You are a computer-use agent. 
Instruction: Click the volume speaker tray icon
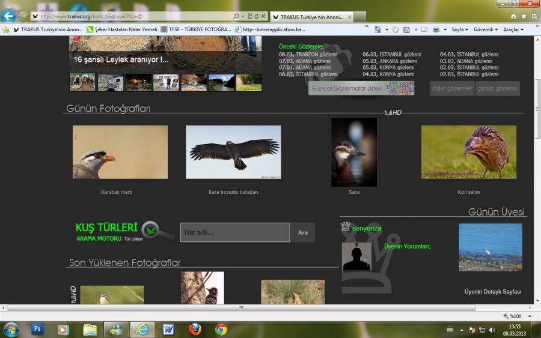pos(492,330)
